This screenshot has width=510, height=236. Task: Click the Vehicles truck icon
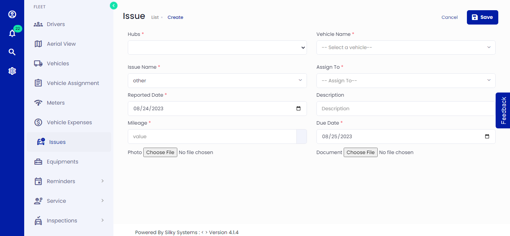point(38,63)
